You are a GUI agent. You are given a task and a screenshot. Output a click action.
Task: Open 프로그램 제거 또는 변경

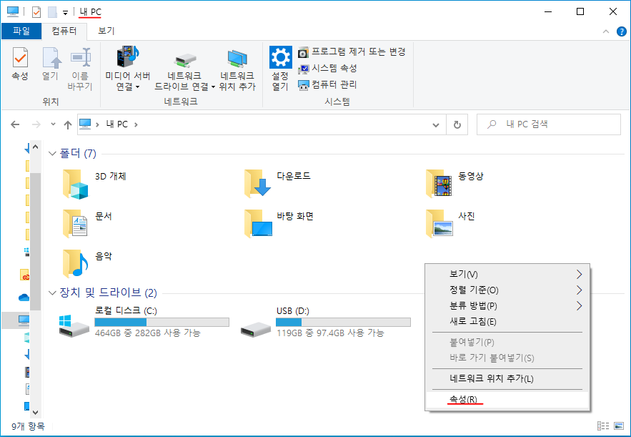(352, 52)
